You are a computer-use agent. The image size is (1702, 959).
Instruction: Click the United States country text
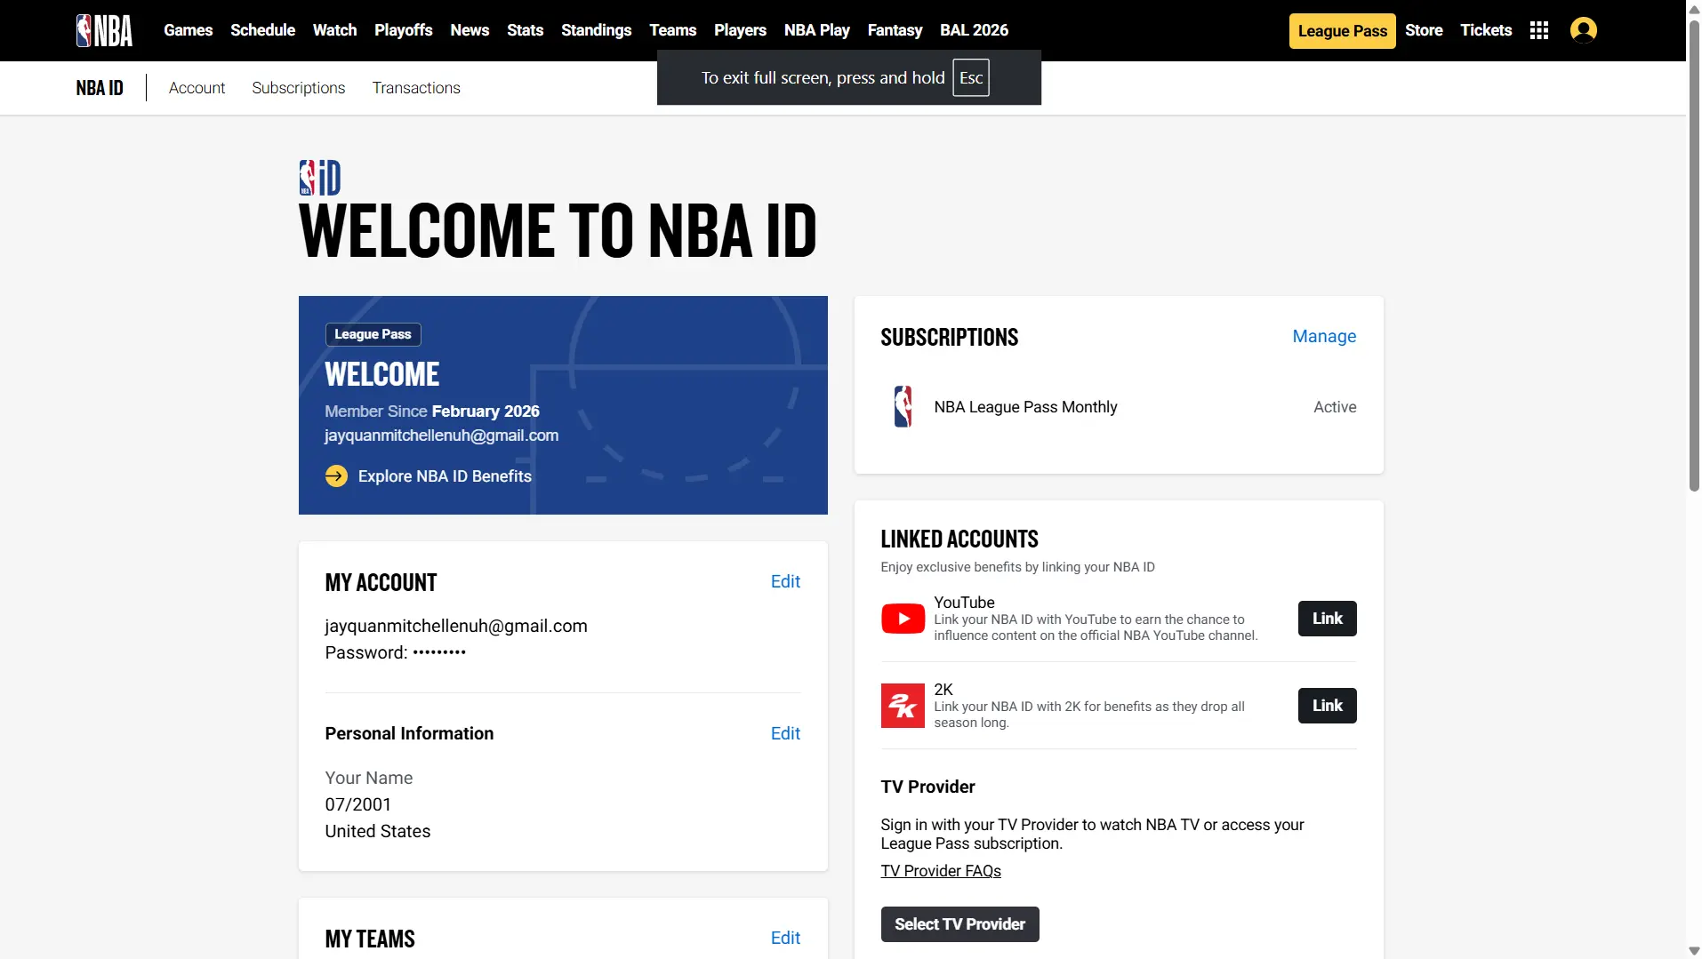tap(378, 831)
